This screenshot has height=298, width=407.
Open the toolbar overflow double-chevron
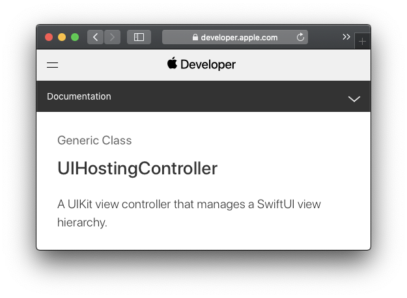(x=346, y=37)
